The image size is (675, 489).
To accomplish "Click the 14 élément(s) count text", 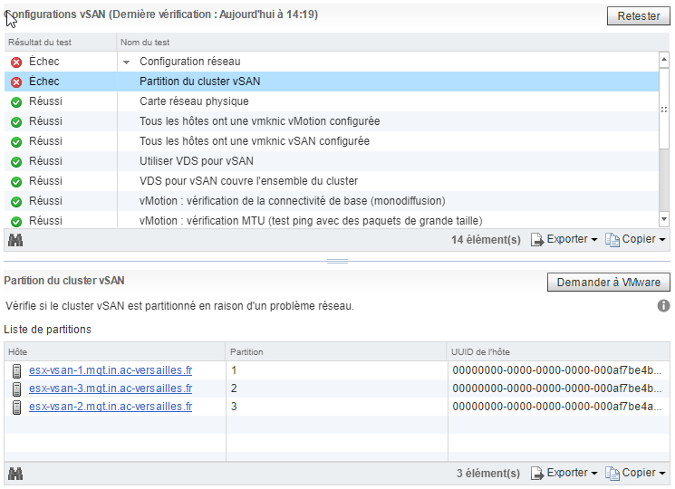I will 486,240.
